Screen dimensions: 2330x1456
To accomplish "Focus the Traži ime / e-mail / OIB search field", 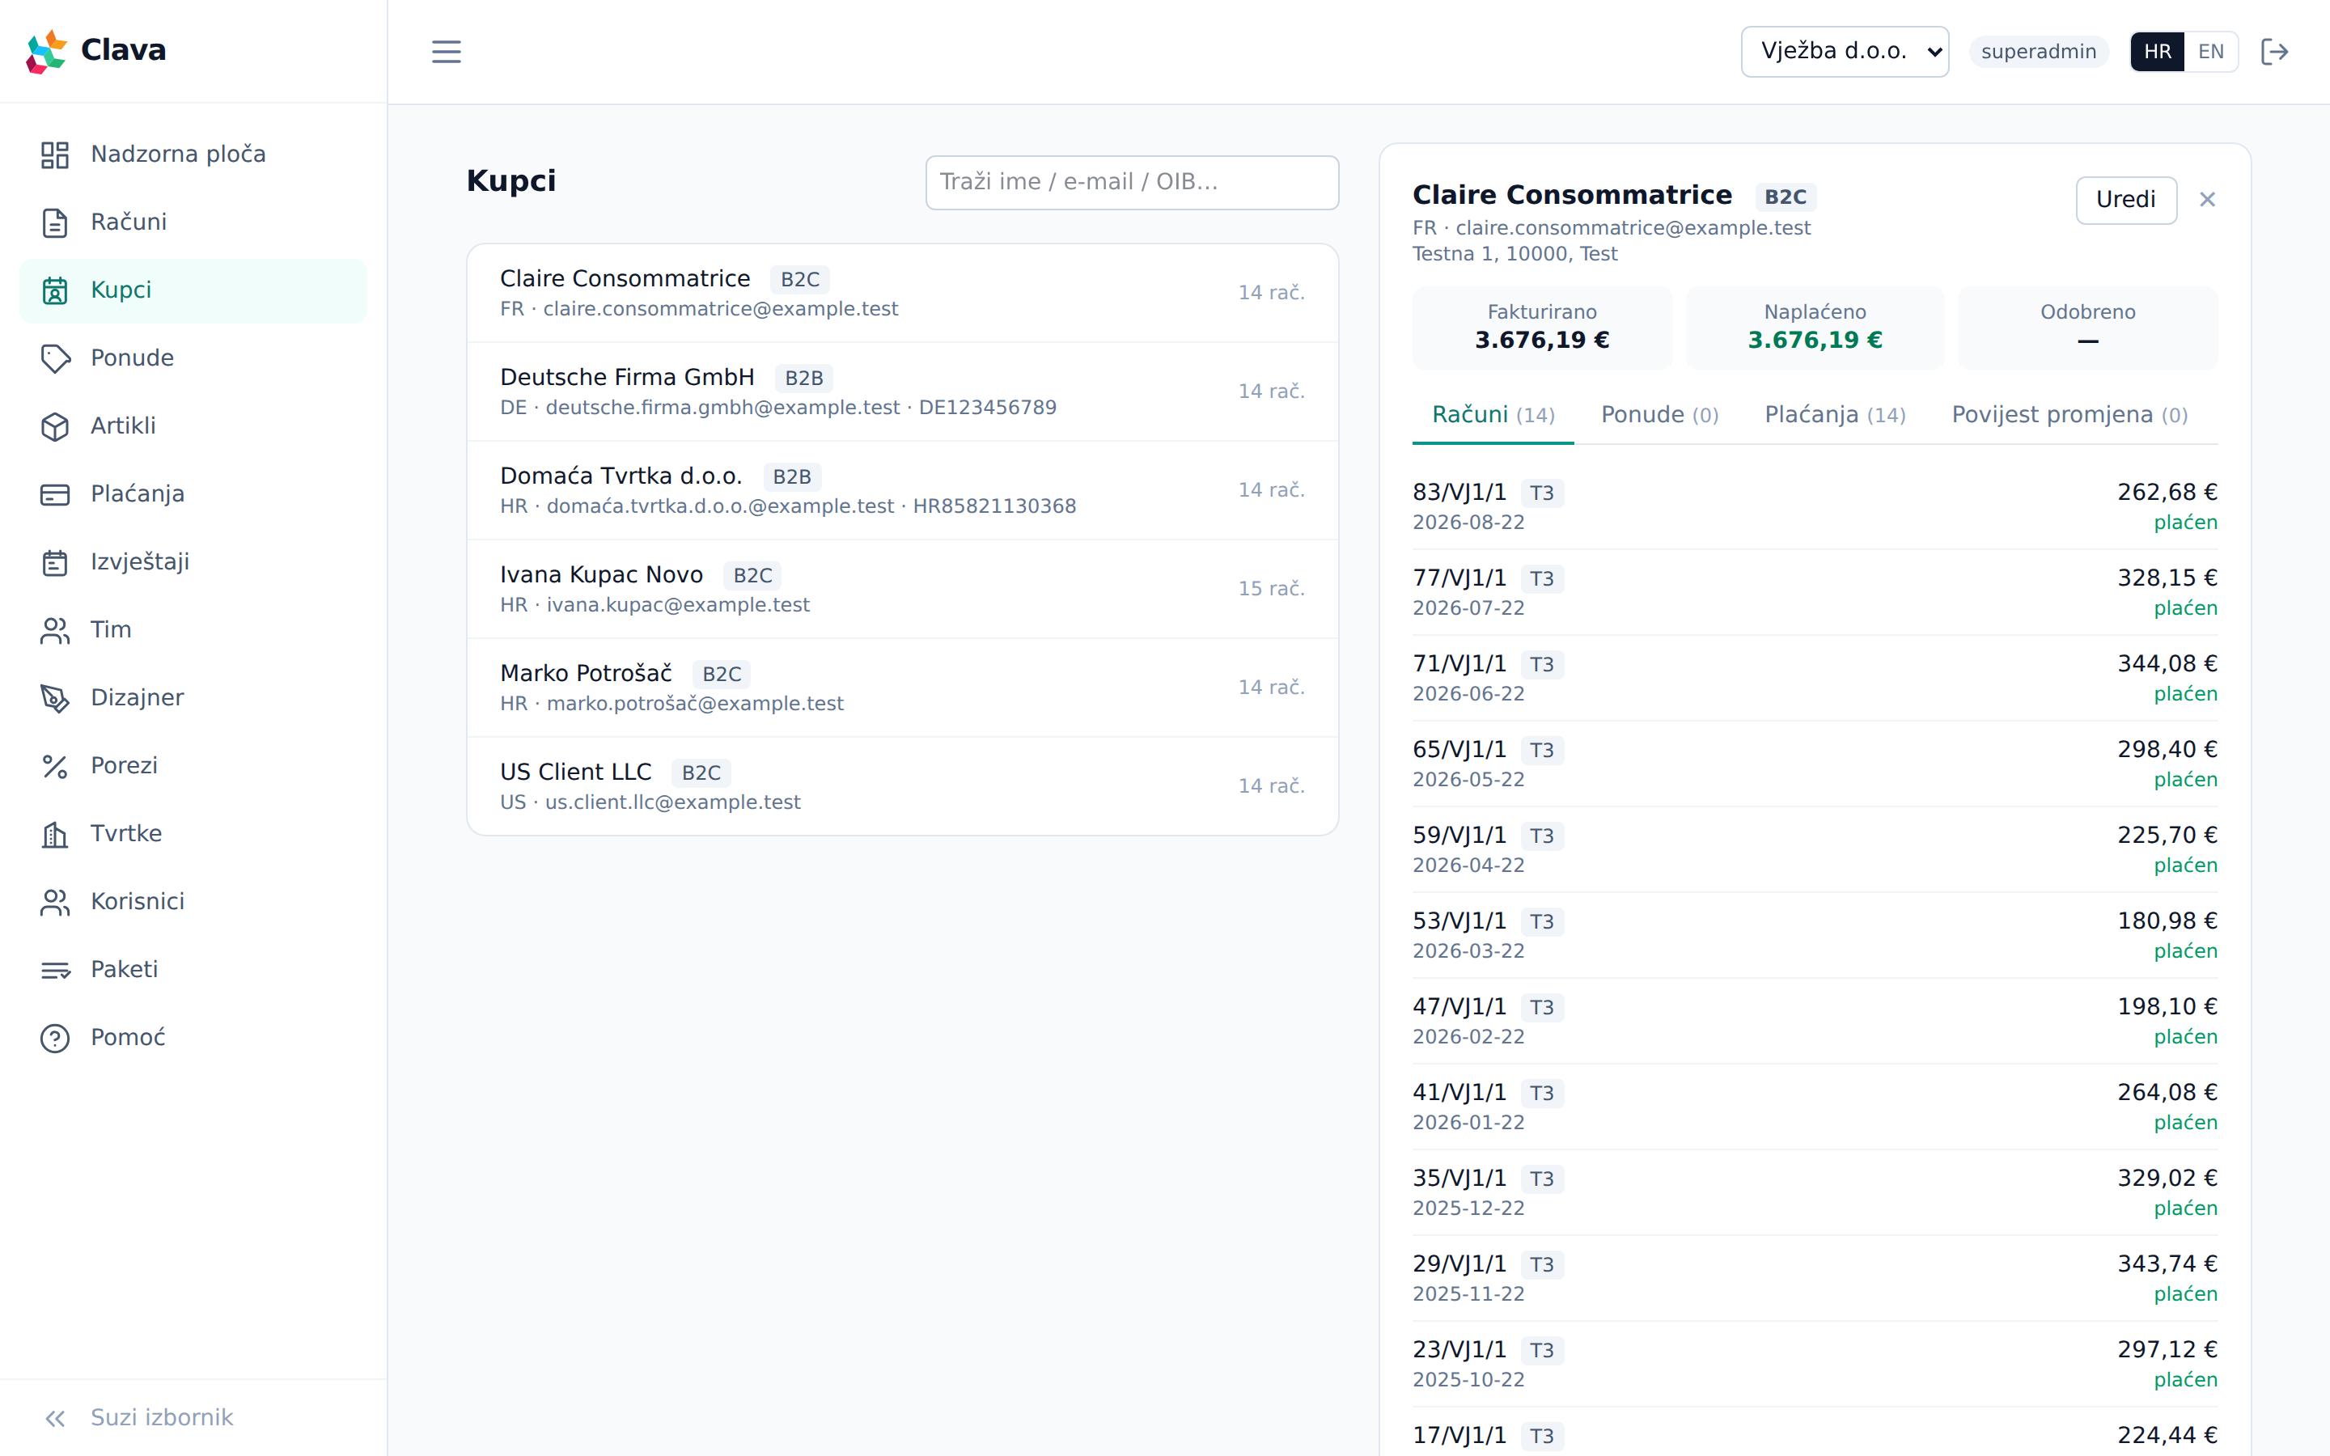I will (1133, 182).
